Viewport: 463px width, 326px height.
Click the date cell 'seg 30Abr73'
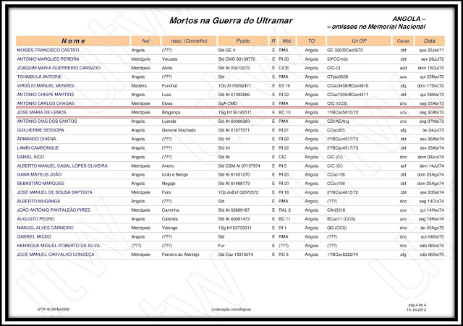pyautogui.click(x=431, y=113)
